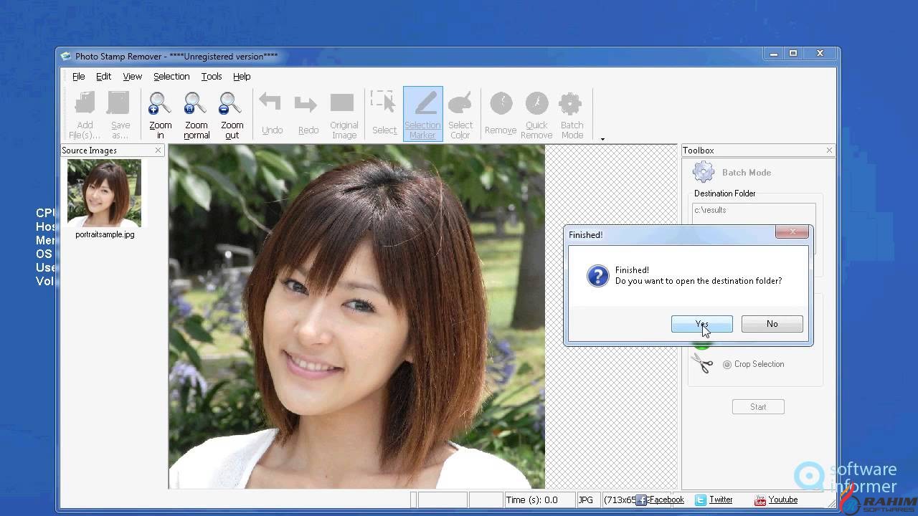Click the Facebook icon in status bar

point(641,500)
